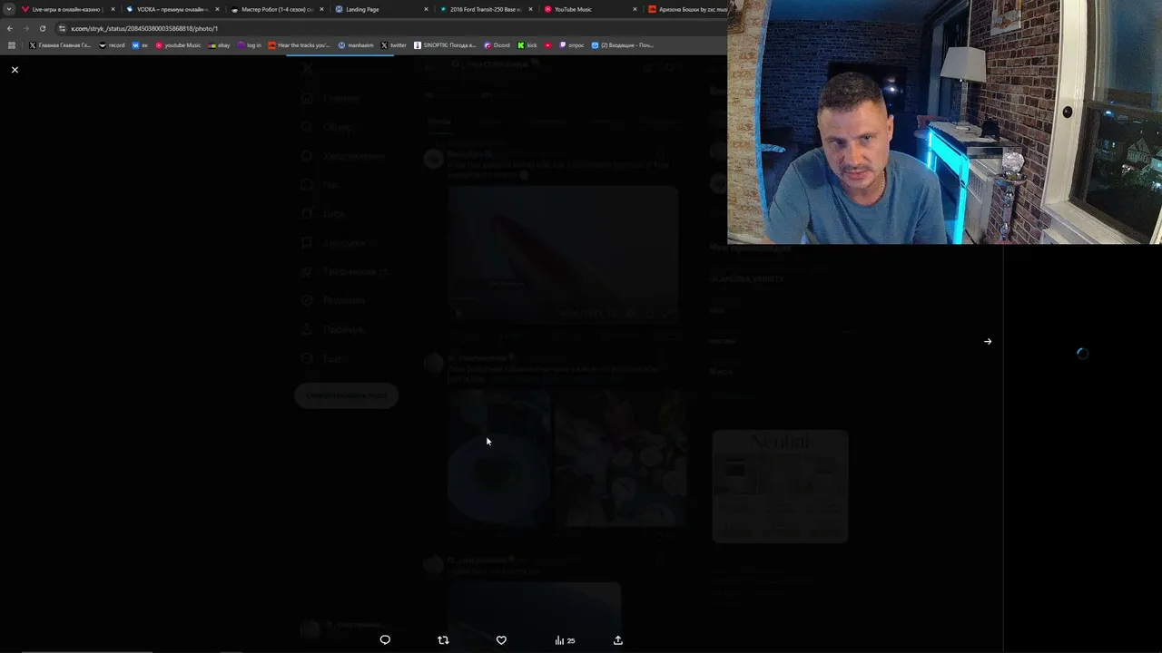Close the Landing Page tab

(426, 9)
